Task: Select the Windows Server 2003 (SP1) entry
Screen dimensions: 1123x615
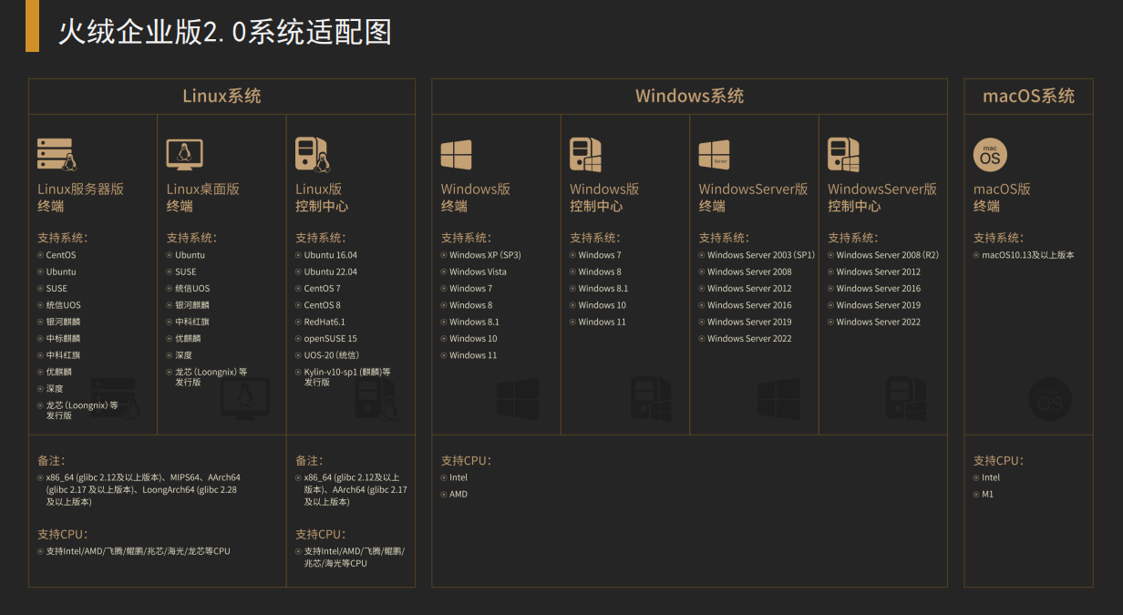Action: click(x=761, y=255)
